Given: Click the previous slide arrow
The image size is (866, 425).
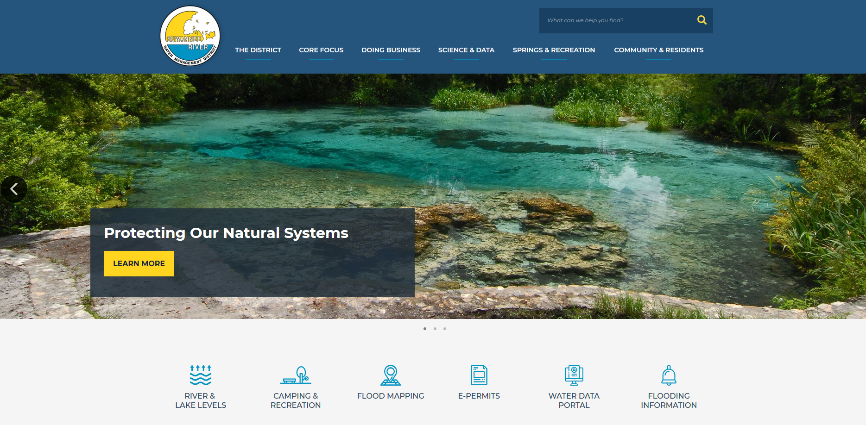Looking at the screenshot, I should point(14,188).
